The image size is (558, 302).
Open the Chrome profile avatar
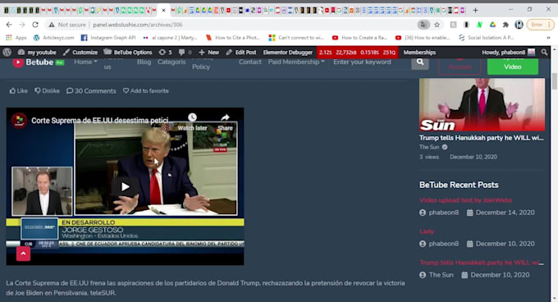(519, 25)
